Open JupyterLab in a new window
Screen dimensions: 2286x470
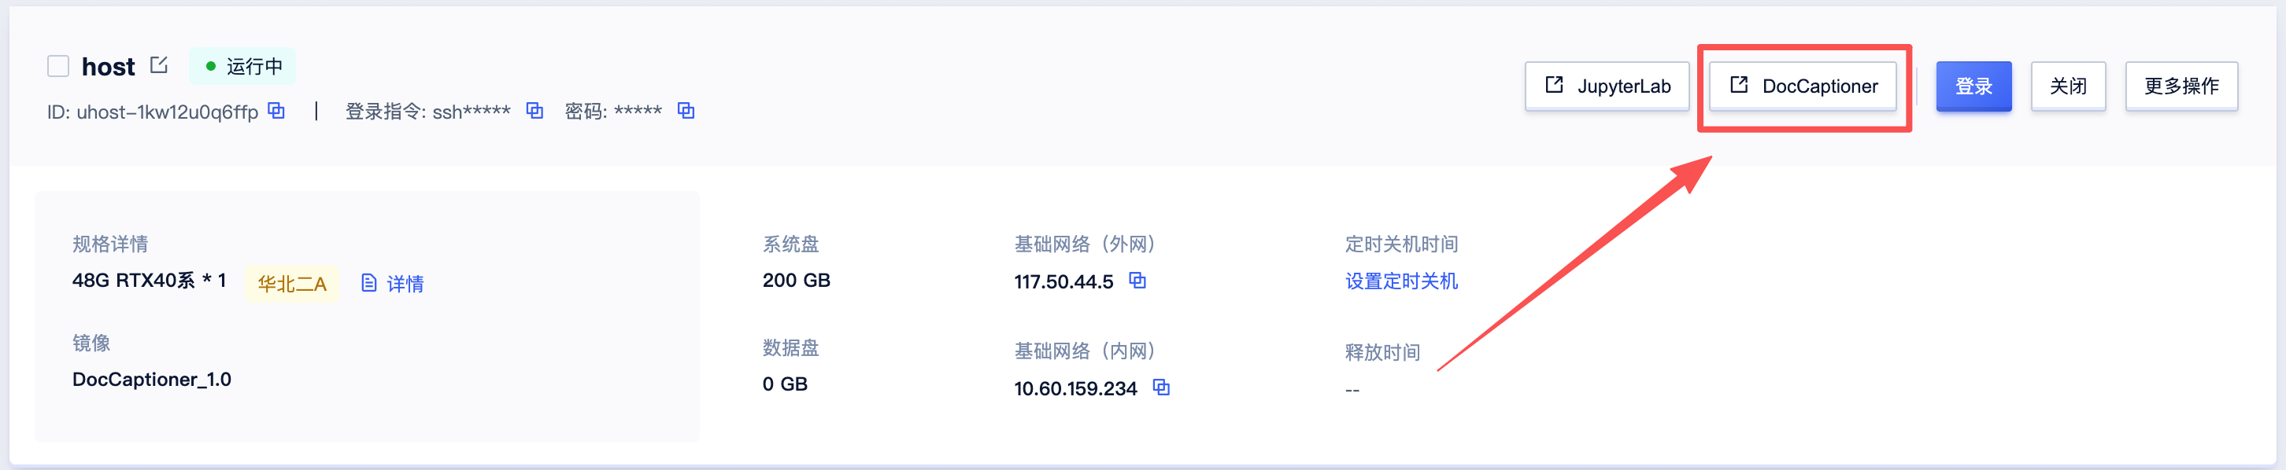click(1607, 86)
